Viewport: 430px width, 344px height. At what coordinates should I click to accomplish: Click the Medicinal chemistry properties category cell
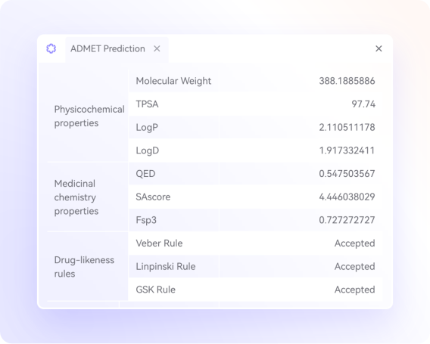pos(88,197)
